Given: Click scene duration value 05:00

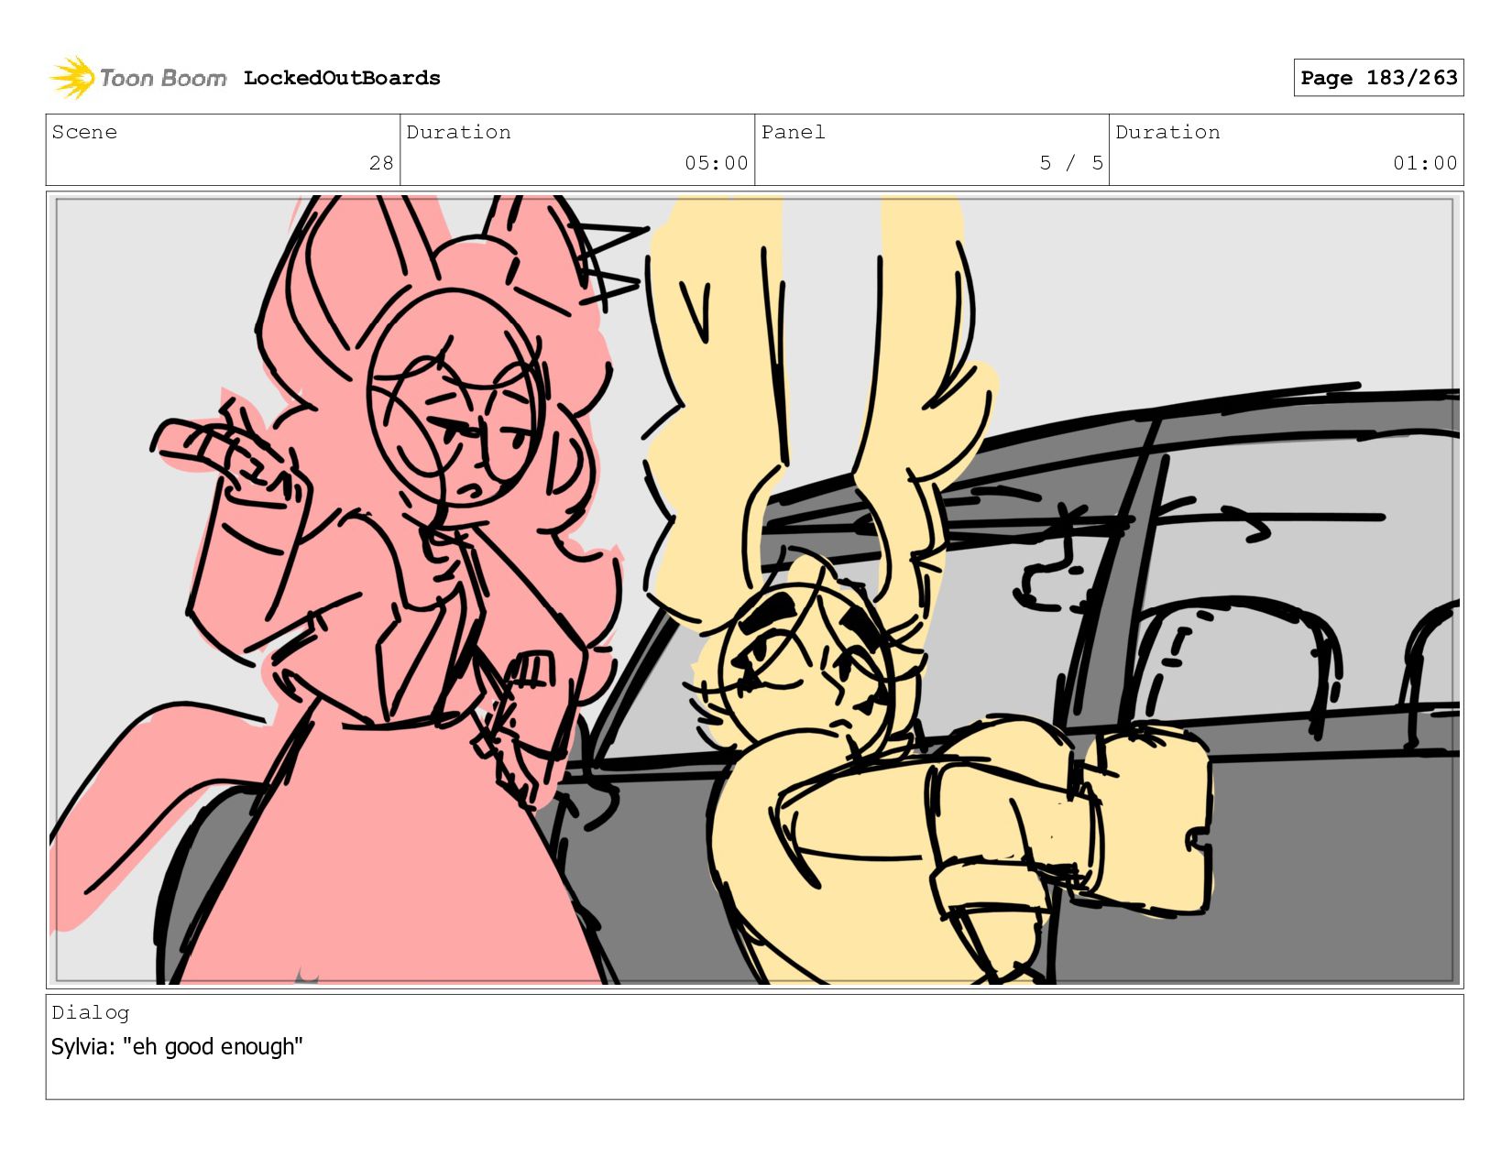Looking at the screenshot, I should (717, 163).
